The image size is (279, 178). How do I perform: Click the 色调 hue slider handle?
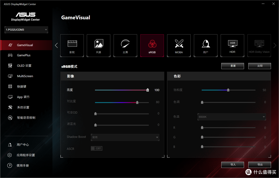pyautogui.click(x=202, y=102)
